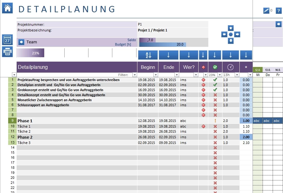
Task: Open the Wer? column filter dropdown
Action: (x=195, y=75)
